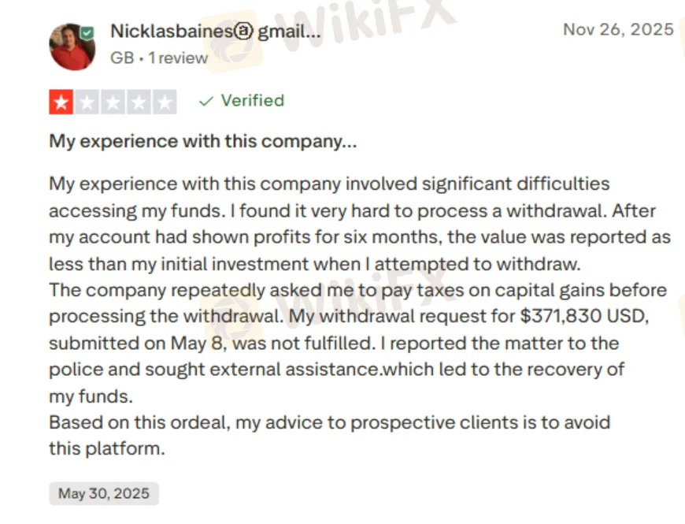Click the fifth gray rating star

point(165,102)
